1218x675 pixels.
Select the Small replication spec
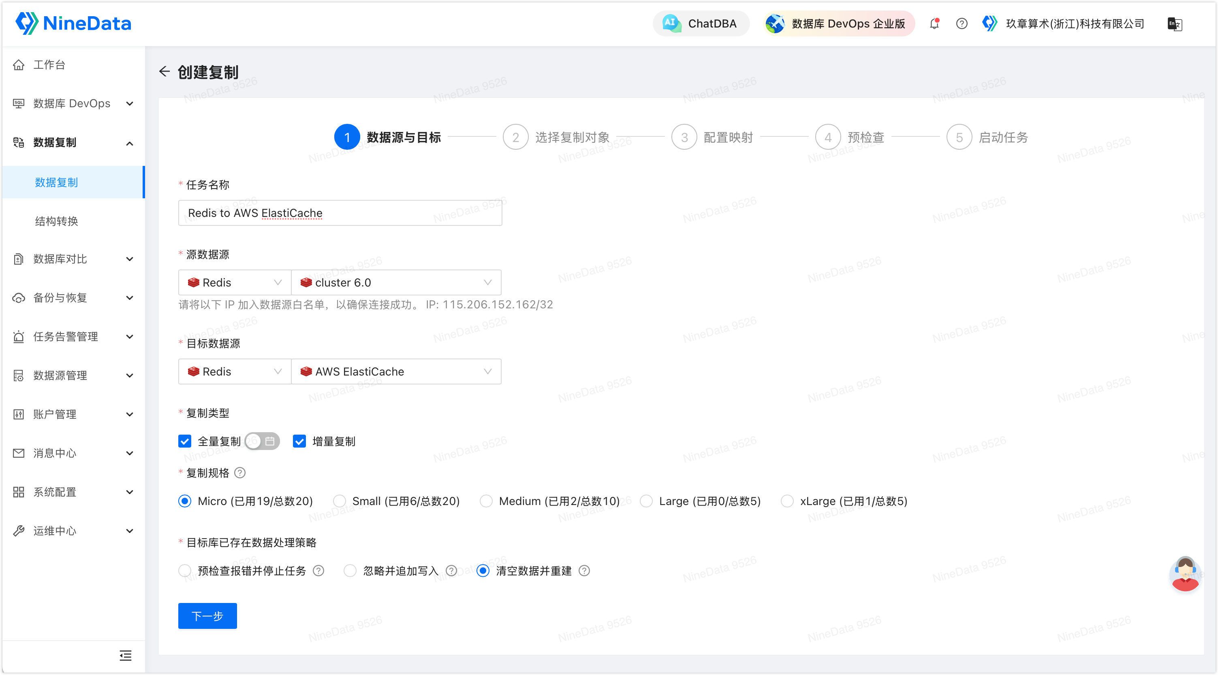point(340,501)
